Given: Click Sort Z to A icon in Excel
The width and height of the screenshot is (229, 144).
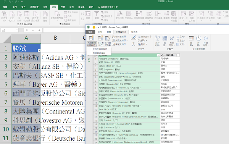Looking at the screenshot, I should point(82,19).
